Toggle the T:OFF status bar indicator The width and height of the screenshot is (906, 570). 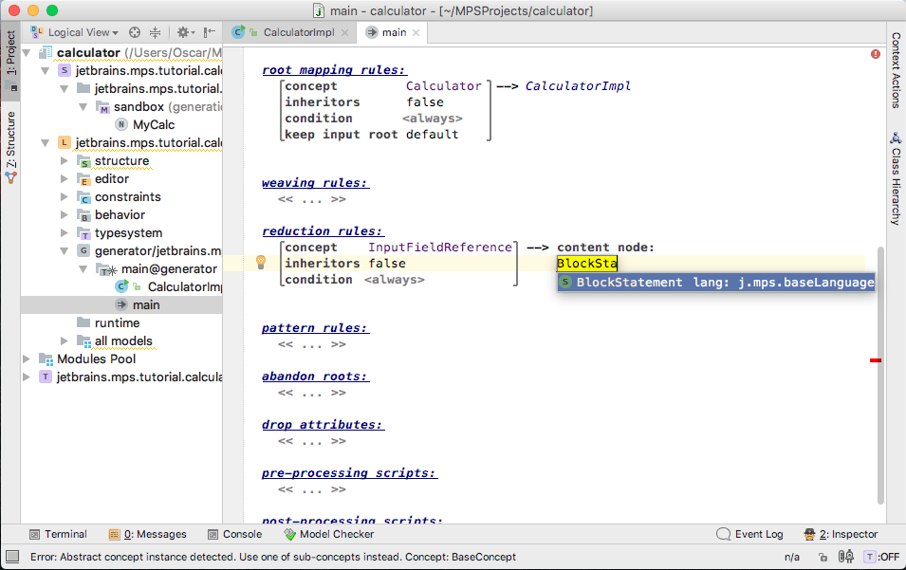coord(880,559)
